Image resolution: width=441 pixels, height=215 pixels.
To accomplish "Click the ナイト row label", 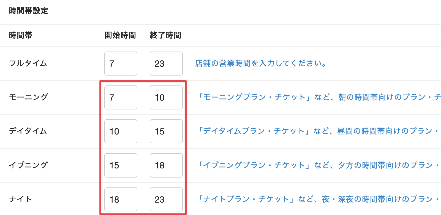I will 20,199.
